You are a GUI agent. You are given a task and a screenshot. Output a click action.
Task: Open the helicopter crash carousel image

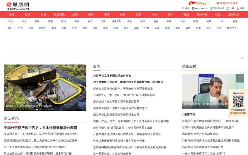coord(45,85)
